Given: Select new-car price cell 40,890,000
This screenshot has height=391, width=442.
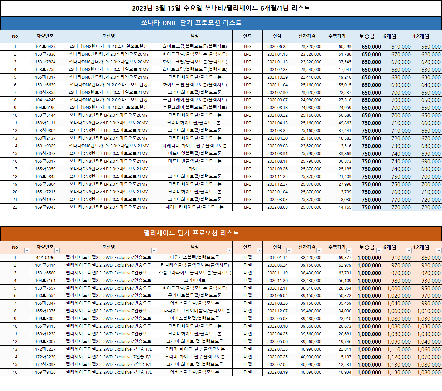Looking at the screenshot, I should tap(307, 372).
